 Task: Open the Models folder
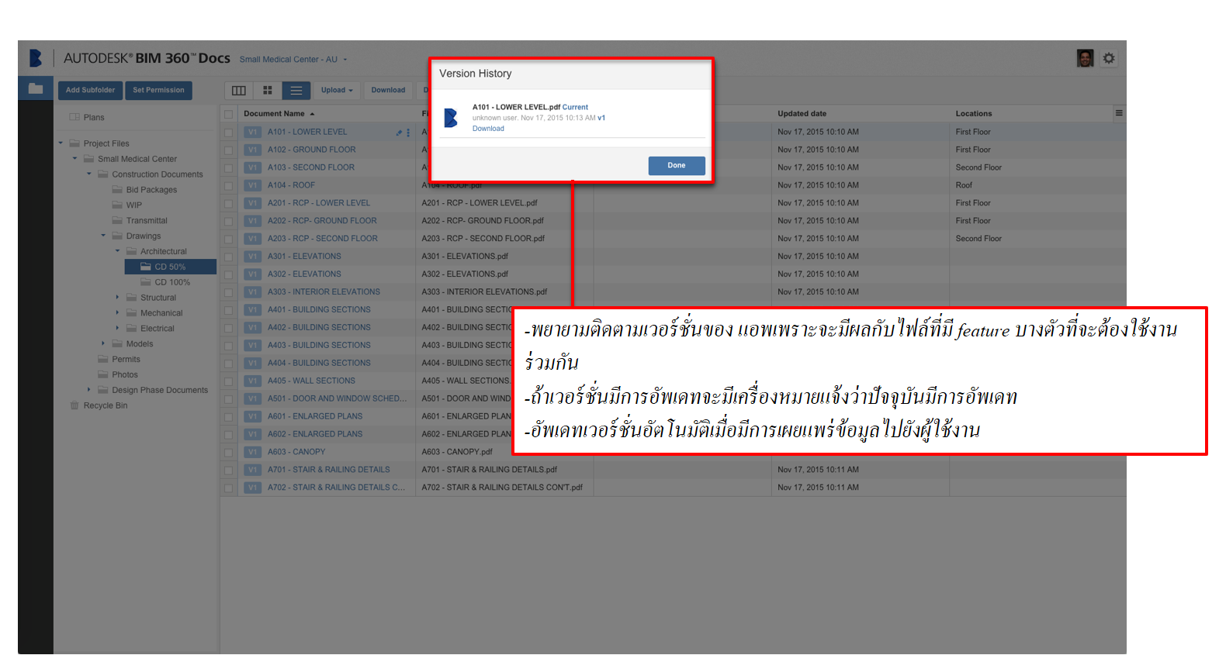(x=140, y=344)
